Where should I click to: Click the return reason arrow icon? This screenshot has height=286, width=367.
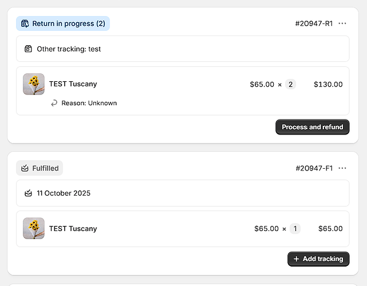(54, 103)
